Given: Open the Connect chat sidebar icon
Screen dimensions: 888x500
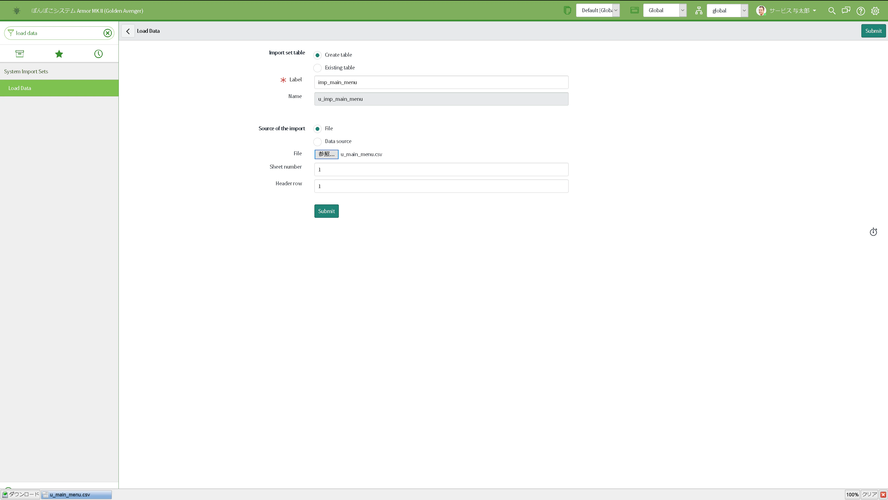Looking at the screenshot, I should coord(846,10).
